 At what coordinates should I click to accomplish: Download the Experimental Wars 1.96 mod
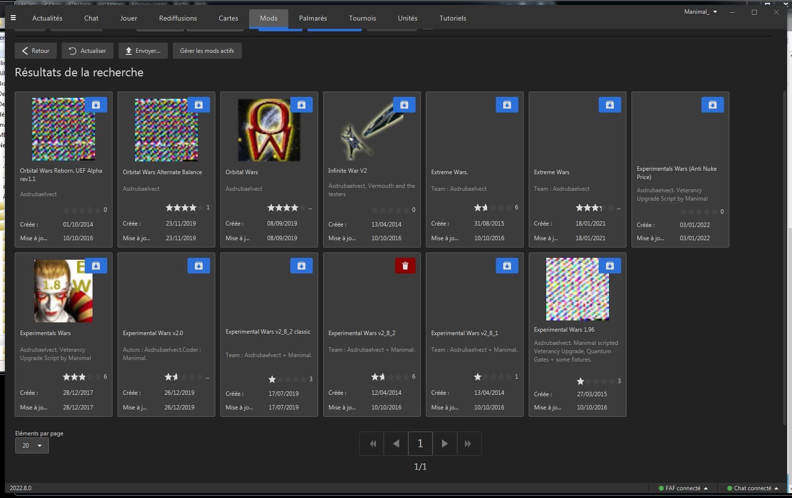[x=610, y=266]
